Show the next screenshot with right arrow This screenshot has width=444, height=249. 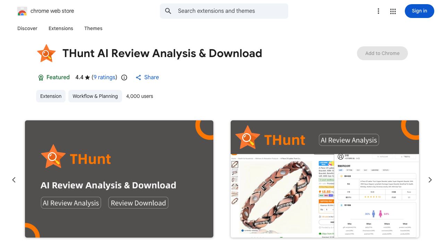click(430, 180)
